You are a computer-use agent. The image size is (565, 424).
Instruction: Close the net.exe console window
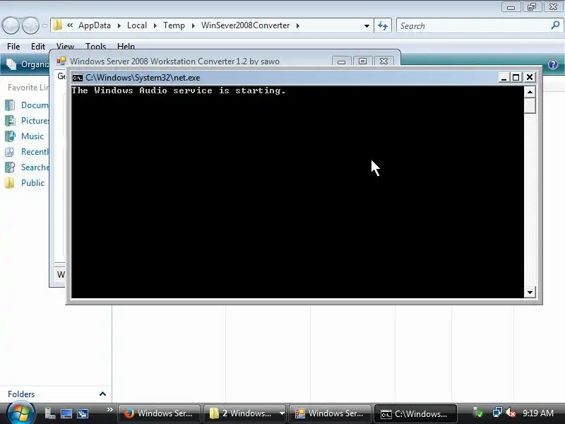click(x=530, y=77)
